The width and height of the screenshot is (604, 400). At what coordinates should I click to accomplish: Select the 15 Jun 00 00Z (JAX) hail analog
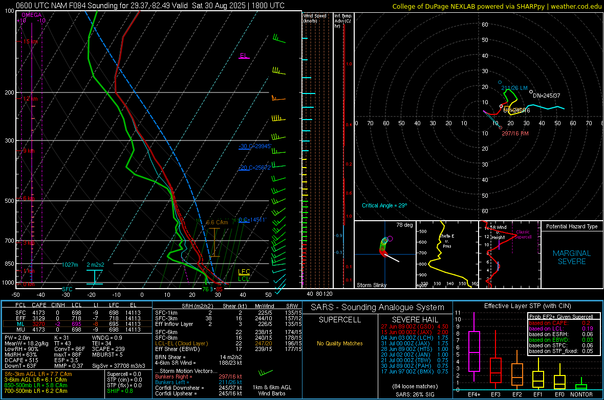pyautogui.click(x=415, y=332)
